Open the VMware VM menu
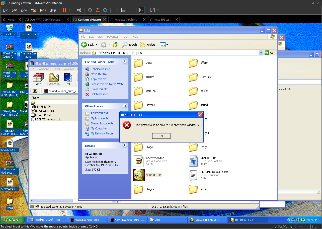This screenshot has width=322, height=229. click(x=33, y=10)
